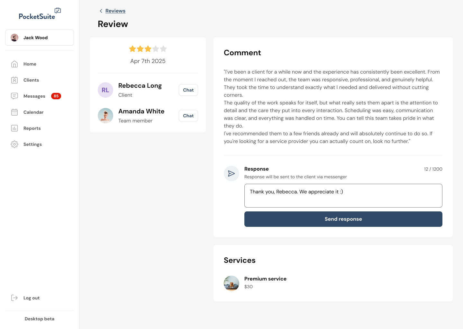The height and width of the screenshot is (329, 463).
Task: Send the response to client
Action: pos(343,219)
